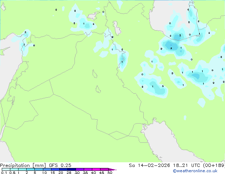This screenshot has height=174, width=225.
Task: Click the '18..21 UTC' time label
Action: coord(186,165)
